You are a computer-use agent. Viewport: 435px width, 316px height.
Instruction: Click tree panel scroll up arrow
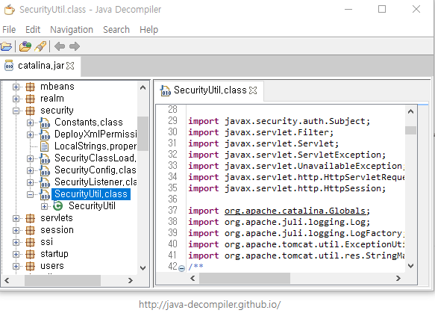pyautogui.click(x=143, y=87)
